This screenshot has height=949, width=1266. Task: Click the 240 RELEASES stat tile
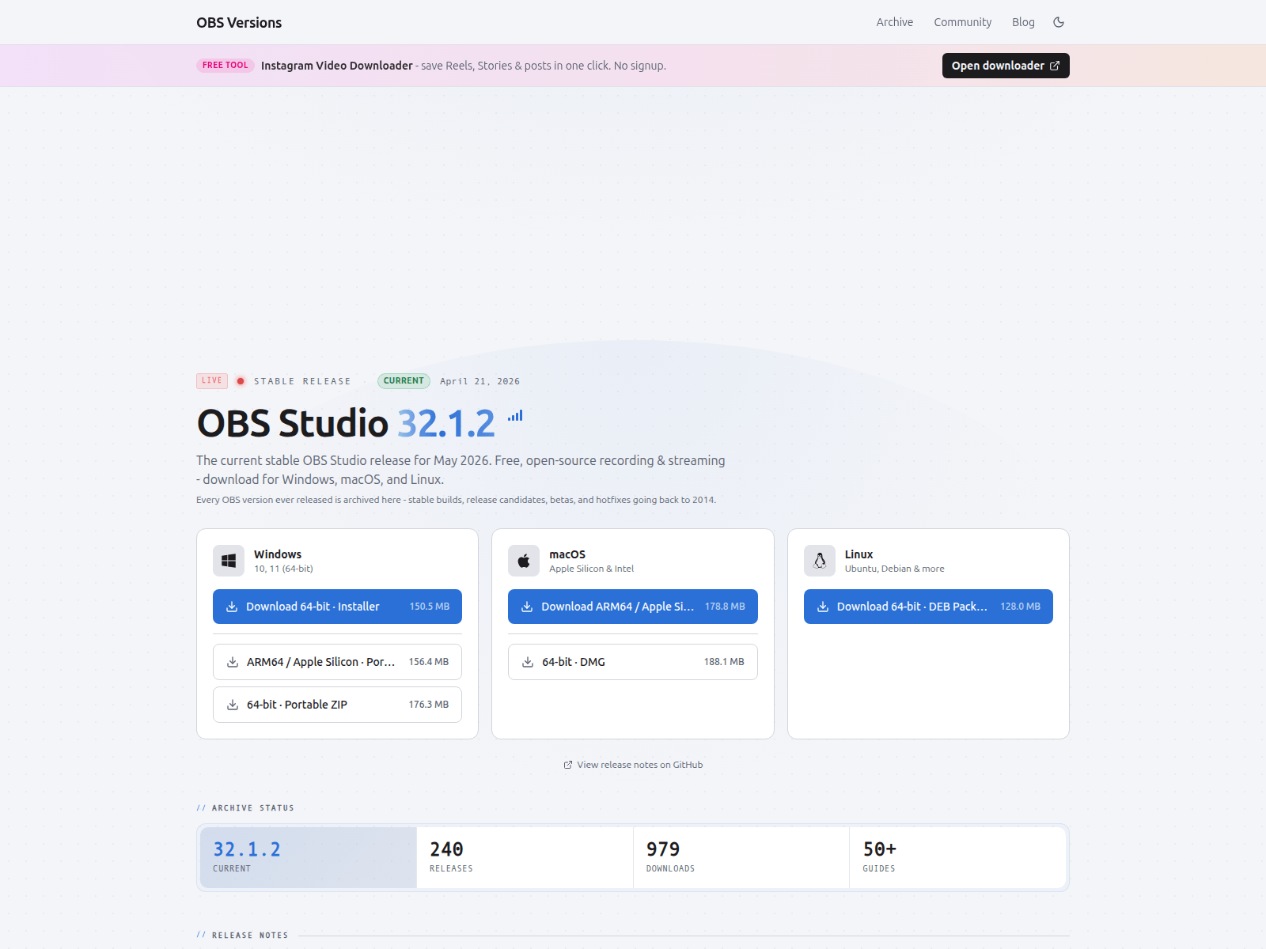coord(525,857)
